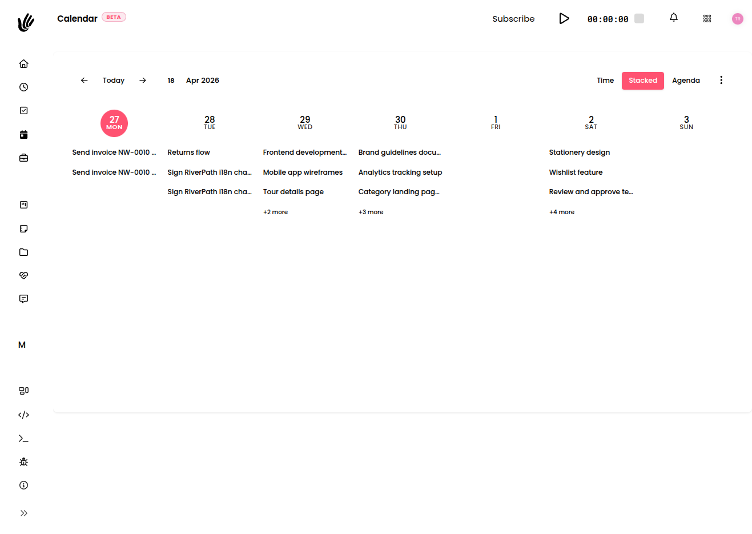This screenshot has width=752, height=534.
Task: Click the 00:00:00 timer display
Action: pyautogui.click(x=608, y=19)
